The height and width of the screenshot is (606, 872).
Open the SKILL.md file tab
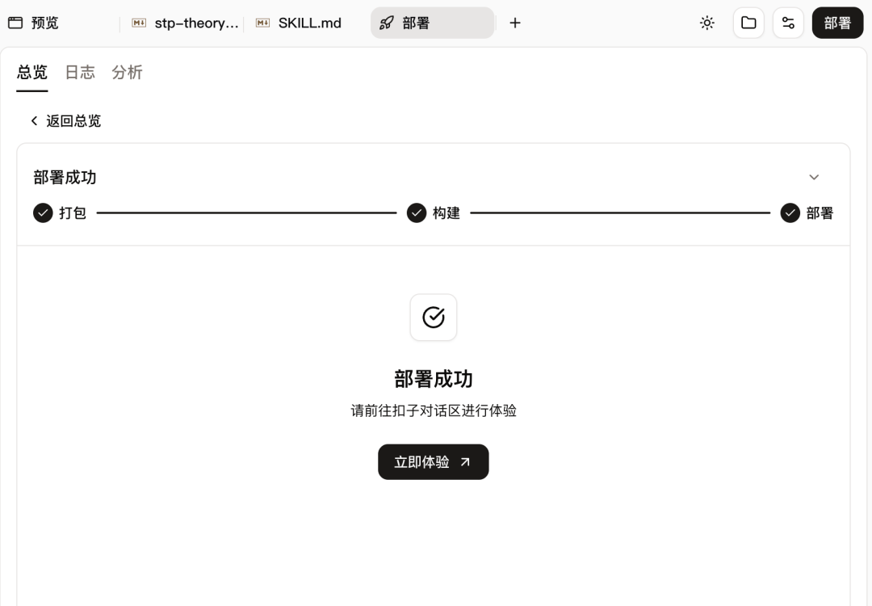pos(308,23)
